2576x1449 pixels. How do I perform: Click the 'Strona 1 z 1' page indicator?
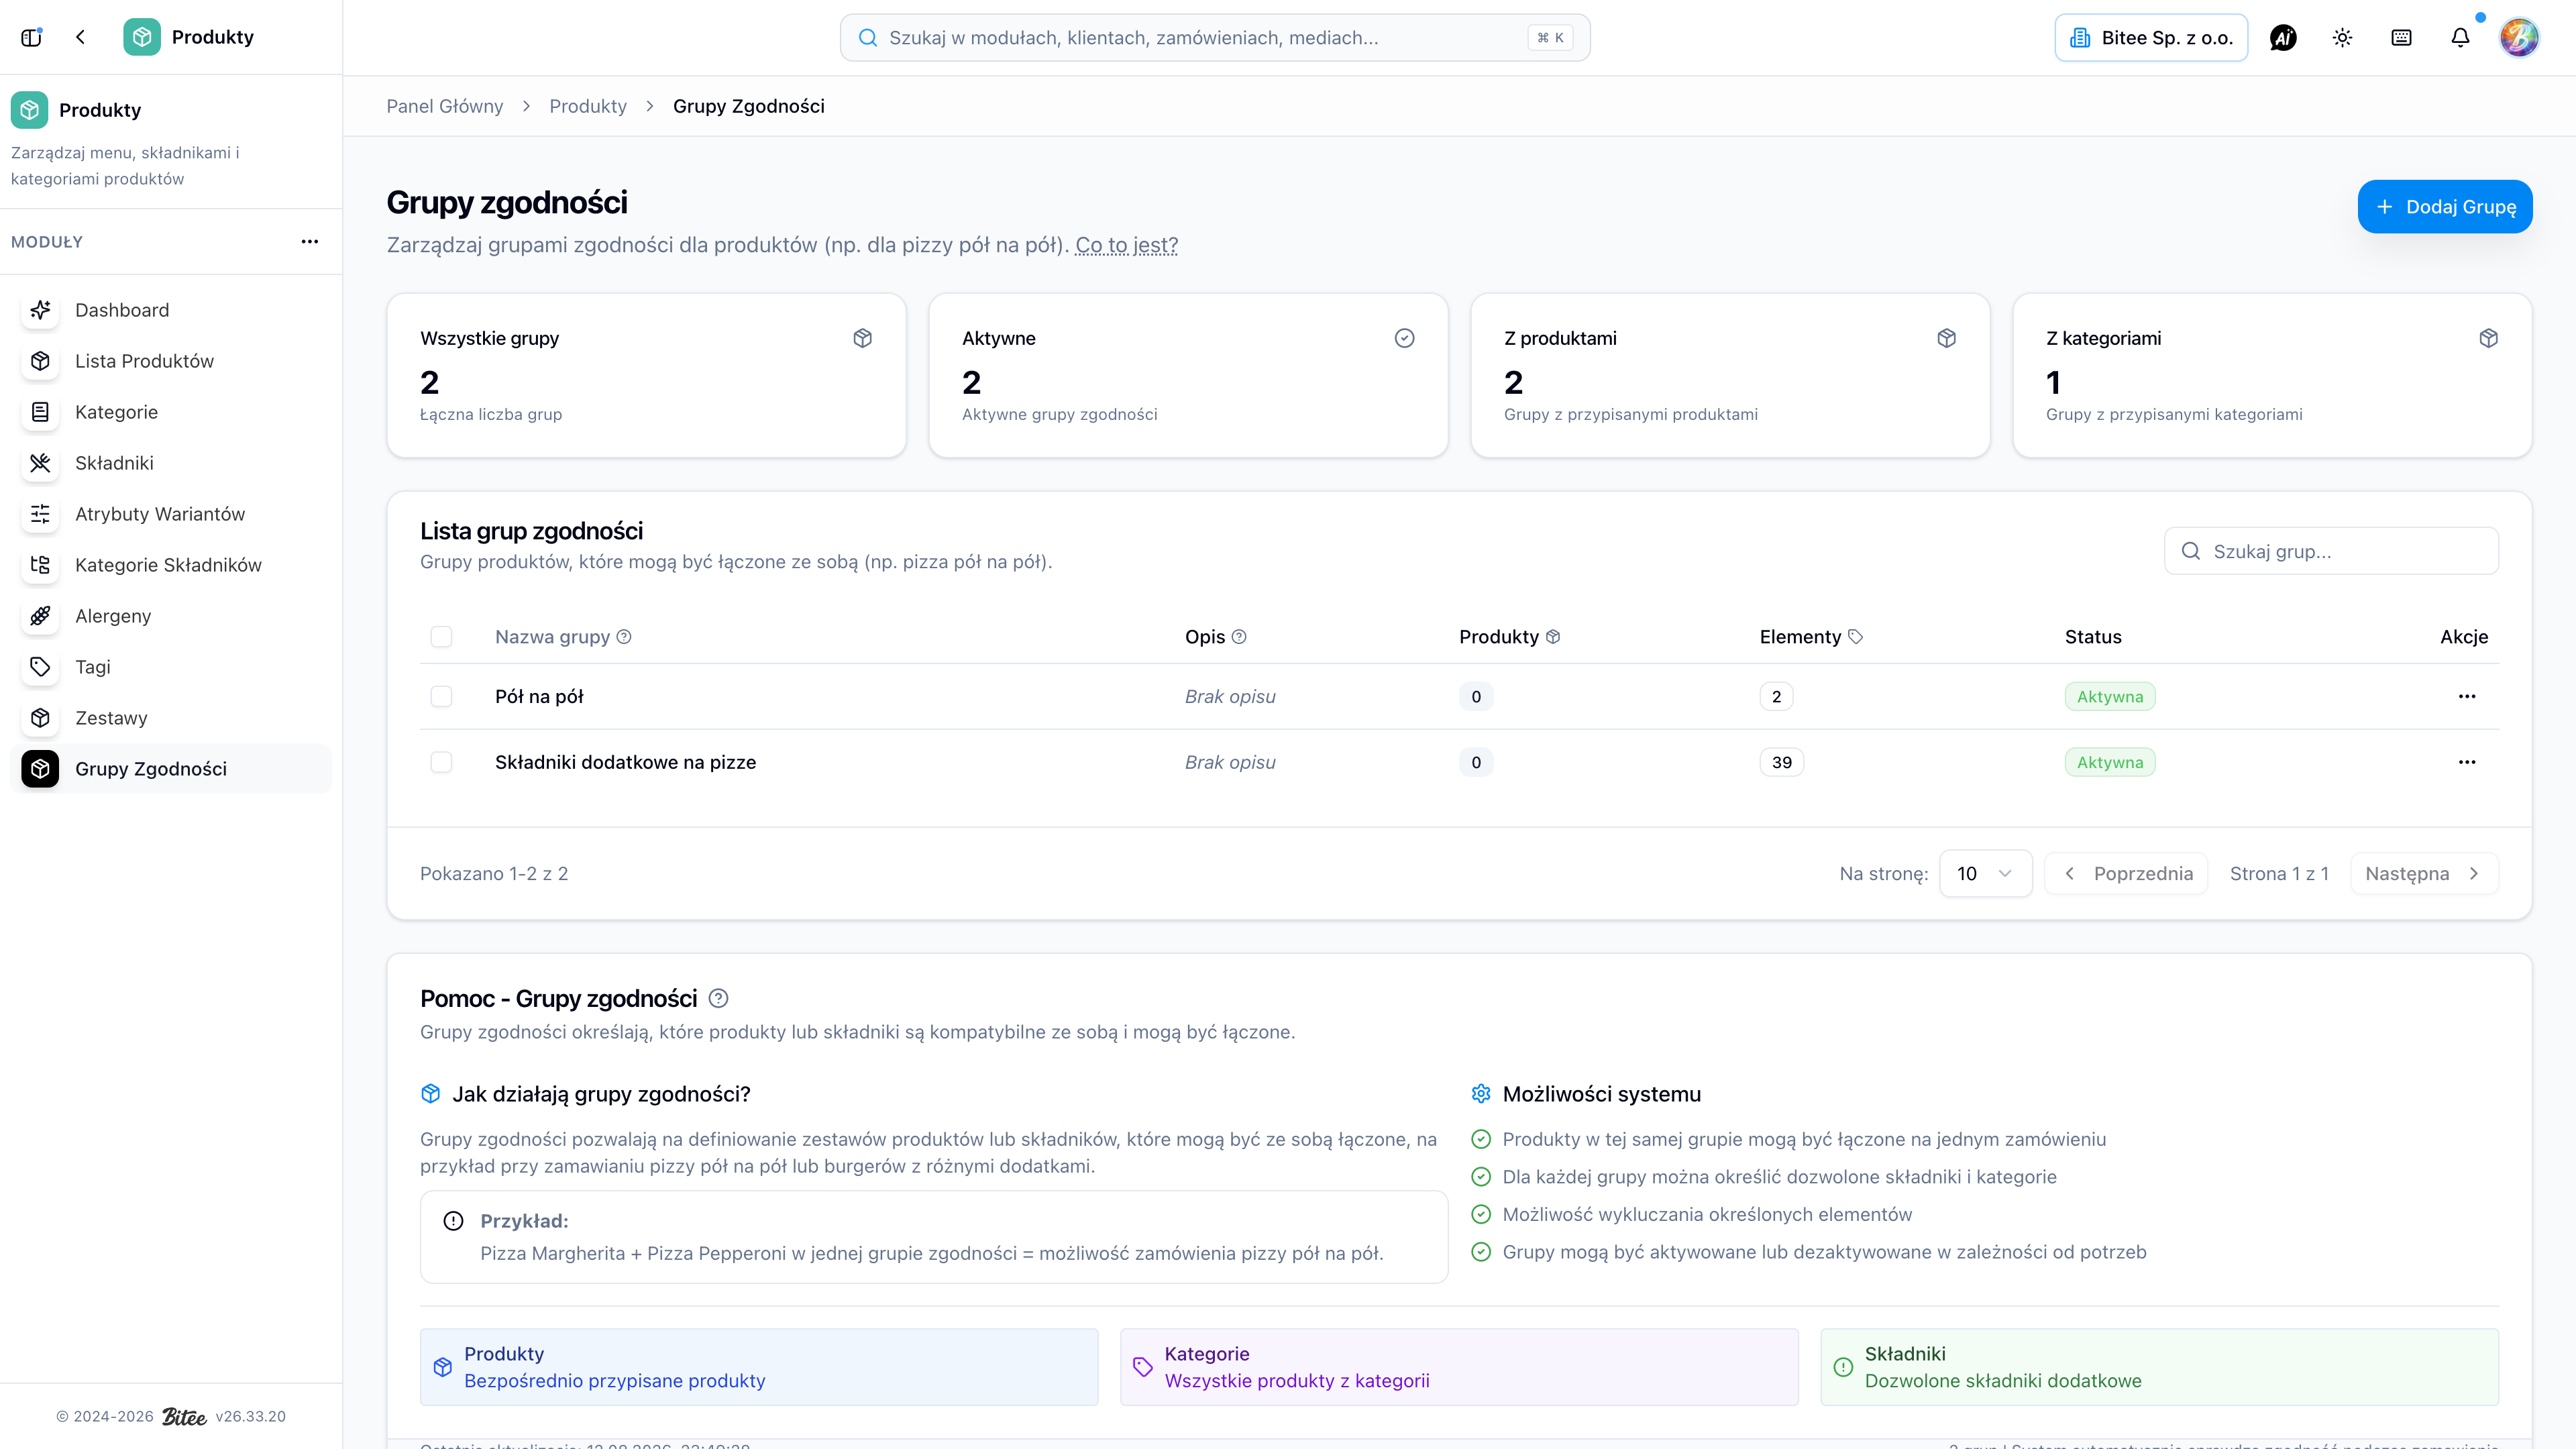(2279, 874)
